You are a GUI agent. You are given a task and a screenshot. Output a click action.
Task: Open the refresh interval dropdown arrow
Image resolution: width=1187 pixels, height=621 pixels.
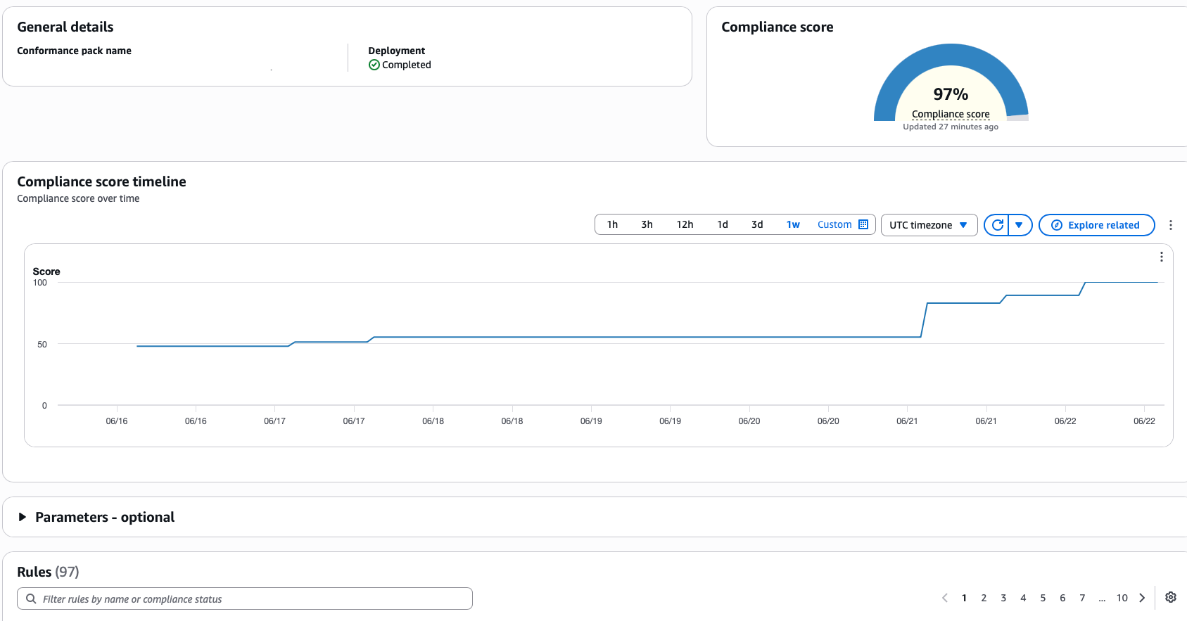coord(1020,225)
